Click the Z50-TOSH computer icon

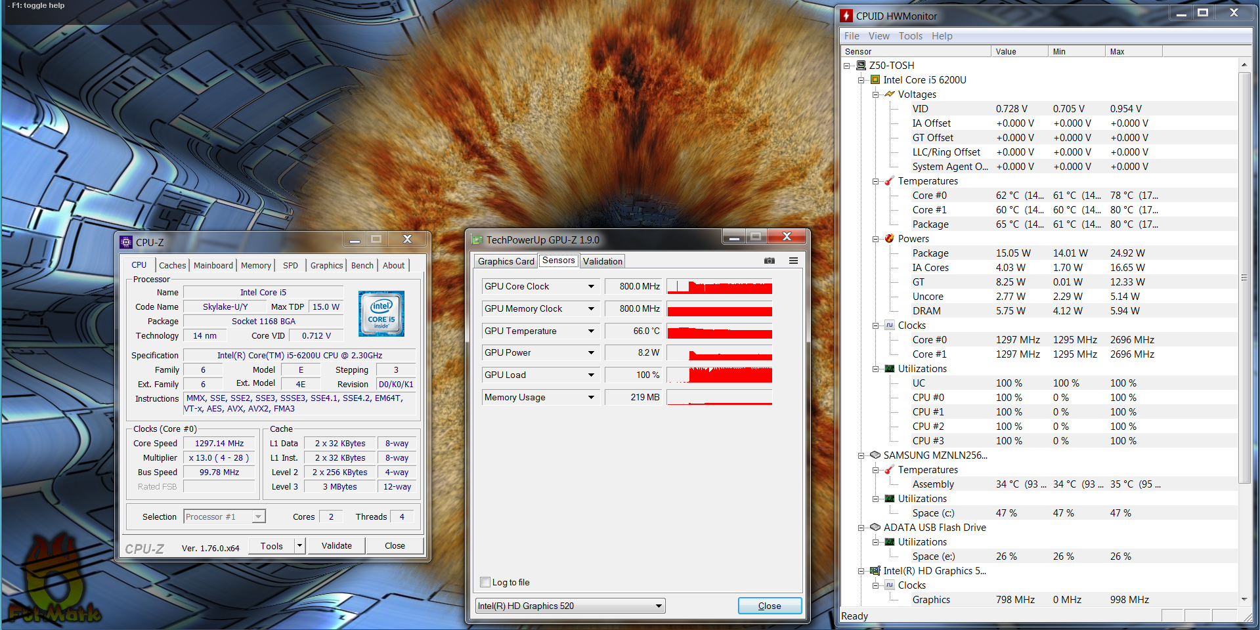[861, 66]
